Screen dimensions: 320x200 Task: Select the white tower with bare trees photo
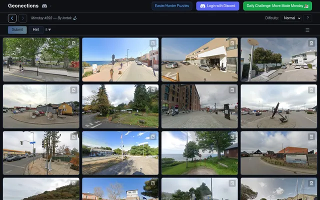click(x=120, y=189)
